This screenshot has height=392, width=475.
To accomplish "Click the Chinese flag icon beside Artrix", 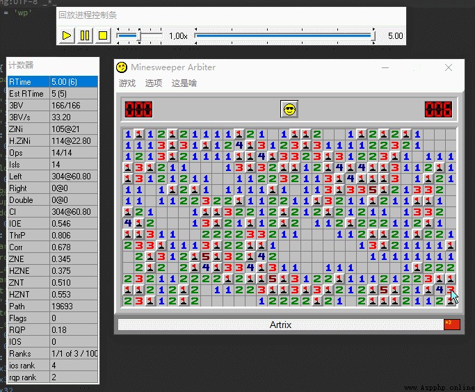I will [452, 325].
